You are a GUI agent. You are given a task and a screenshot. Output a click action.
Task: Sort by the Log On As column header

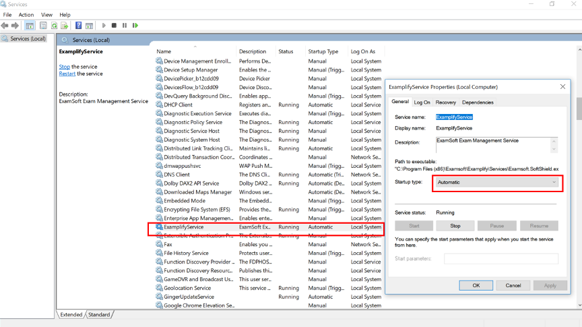tap(366, 51)
